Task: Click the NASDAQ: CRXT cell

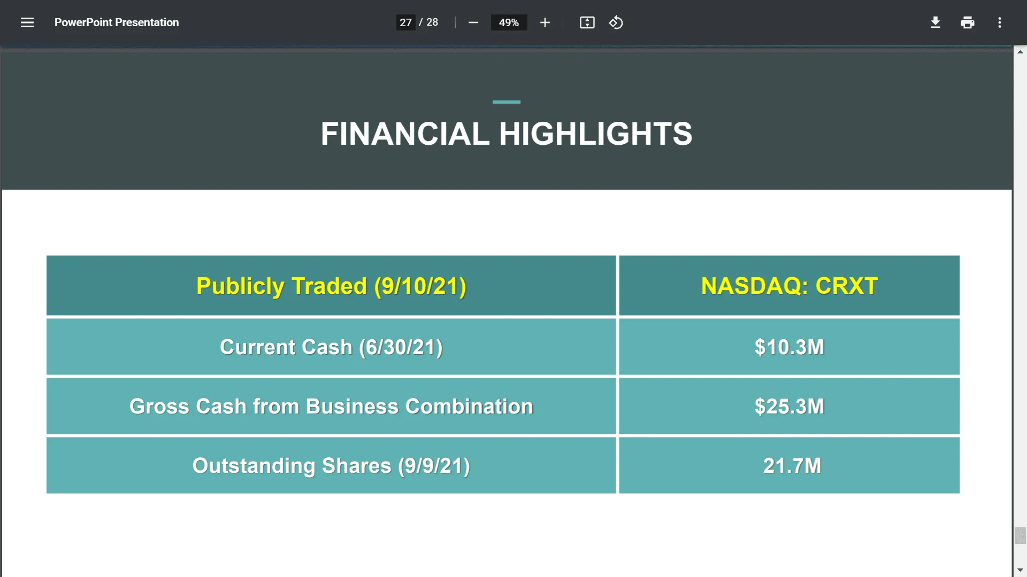Action: point(789,286)
